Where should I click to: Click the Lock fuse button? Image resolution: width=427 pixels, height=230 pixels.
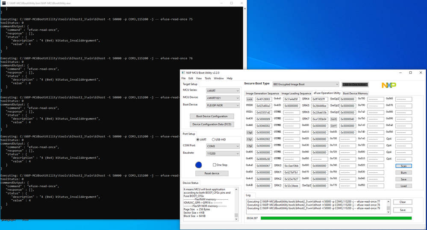click(x=250, y=99)
